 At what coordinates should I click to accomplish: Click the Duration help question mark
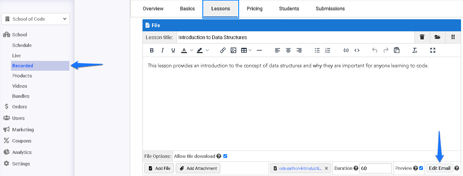[x=356, y=168]
